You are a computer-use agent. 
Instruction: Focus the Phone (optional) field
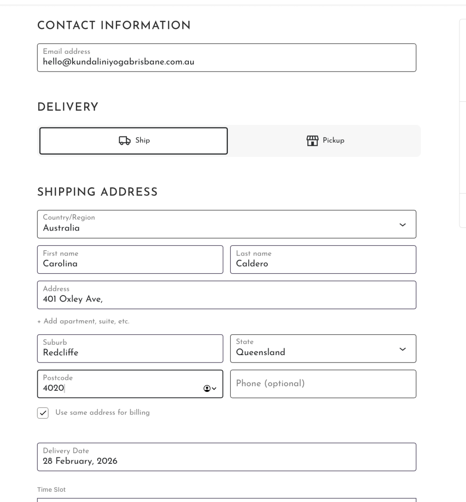[x=323, y=384]
